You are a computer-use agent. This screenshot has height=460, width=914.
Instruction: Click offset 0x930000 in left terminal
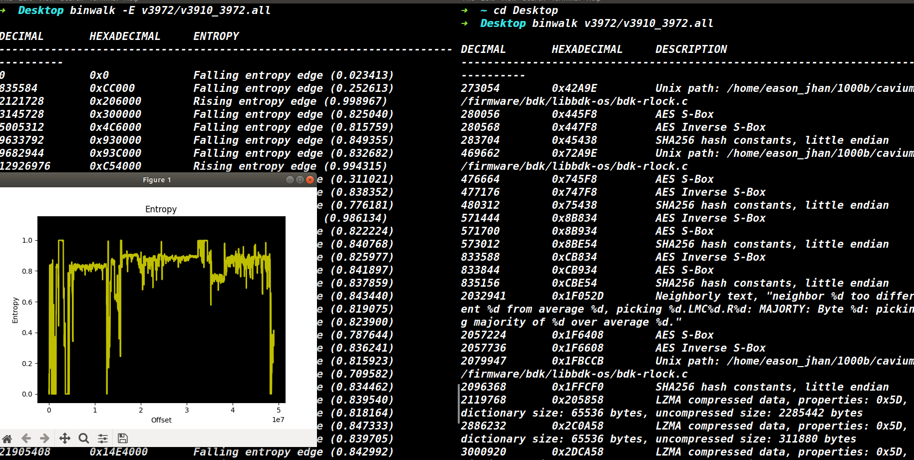pyautogui.click(x=115, y=140)
